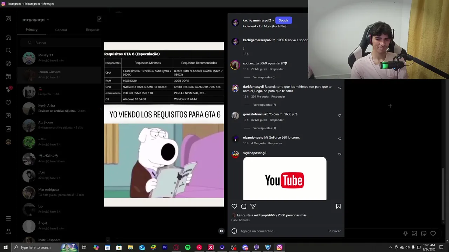Screen dimensions: 449x252
Task: Click the voice message microphone in the chat bar
Action: 406,233
